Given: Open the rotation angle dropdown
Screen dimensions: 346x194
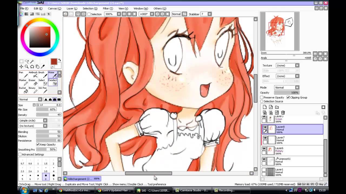Looking at the screenshot, I should (x=152, y=14).
